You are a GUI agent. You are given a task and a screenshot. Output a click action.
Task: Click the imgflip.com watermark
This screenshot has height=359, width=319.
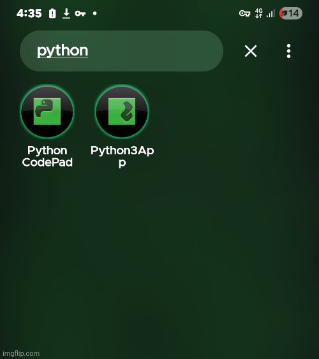(x=21, y=353)
